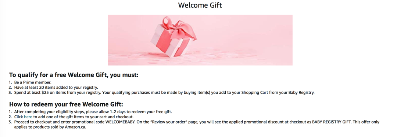Click the "How to redeem your free Welcome Gift" heading
Screen dimensions: 397x137
(66, 104)
